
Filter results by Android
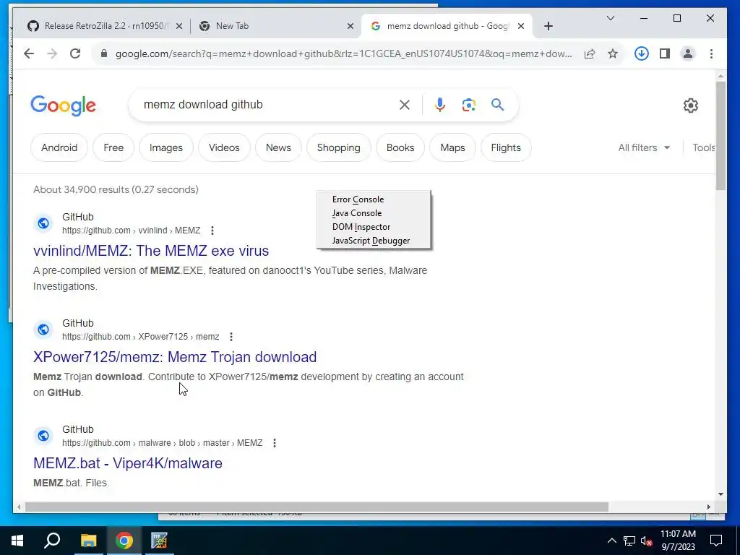[59, 147]
